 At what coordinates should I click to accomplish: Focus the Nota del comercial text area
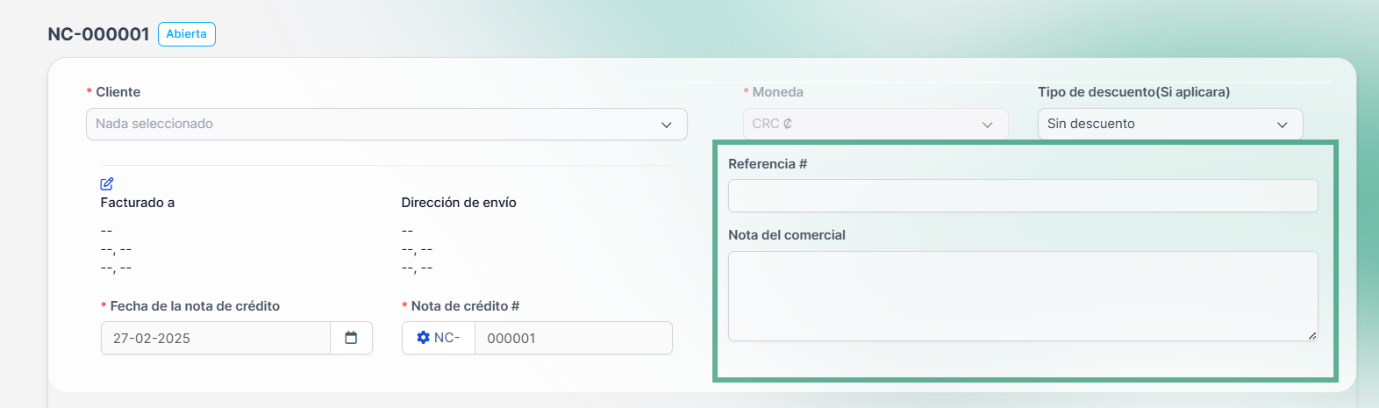click(1023, 297)
